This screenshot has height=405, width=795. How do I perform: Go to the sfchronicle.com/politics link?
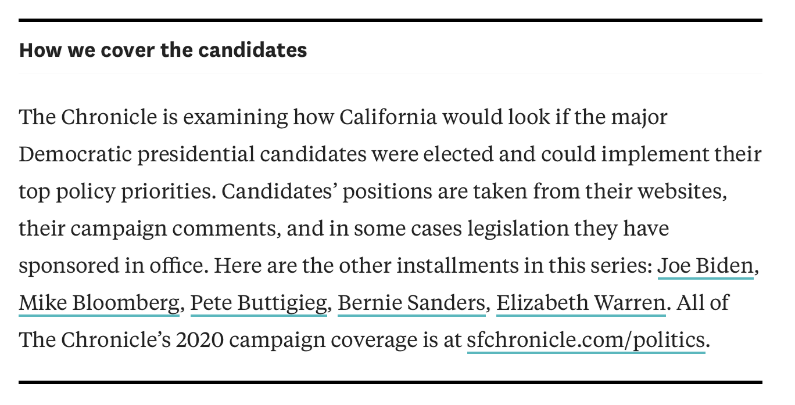pyautogui.click(x=586, y=341)
